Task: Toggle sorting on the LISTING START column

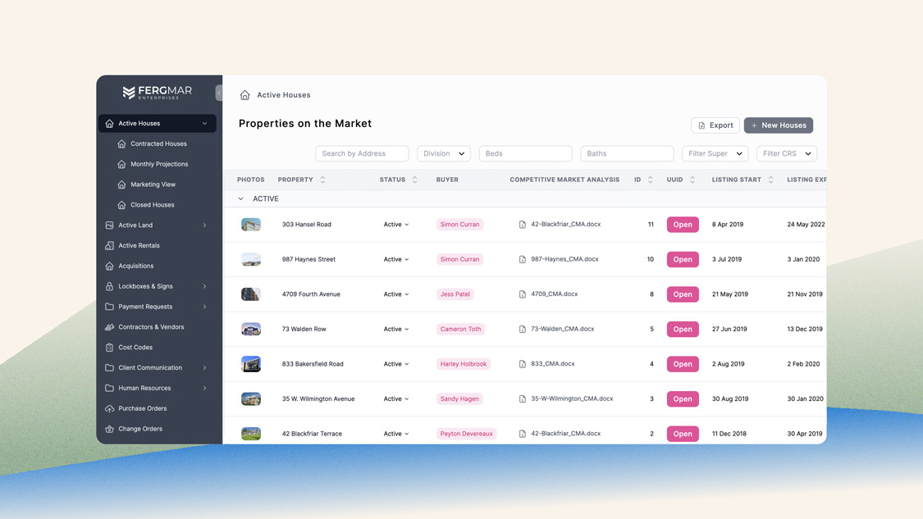Action: (x=769, y=180)
